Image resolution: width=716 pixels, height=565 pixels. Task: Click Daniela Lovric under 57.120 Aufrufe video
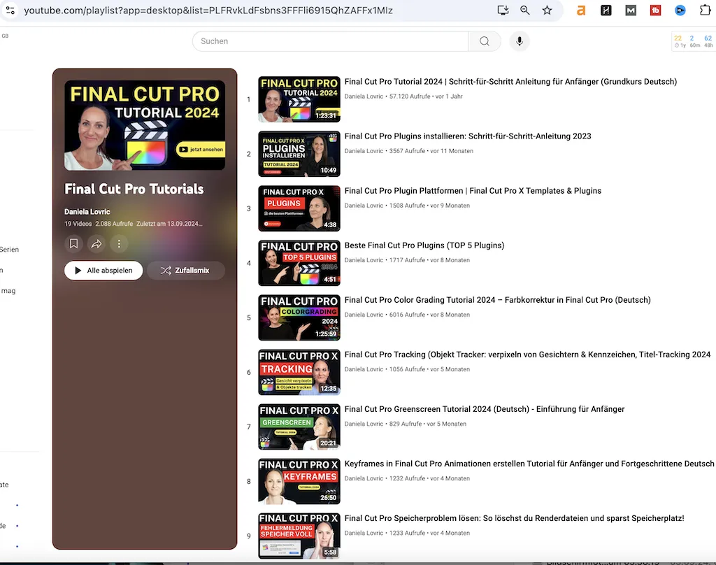click(364, 96)
